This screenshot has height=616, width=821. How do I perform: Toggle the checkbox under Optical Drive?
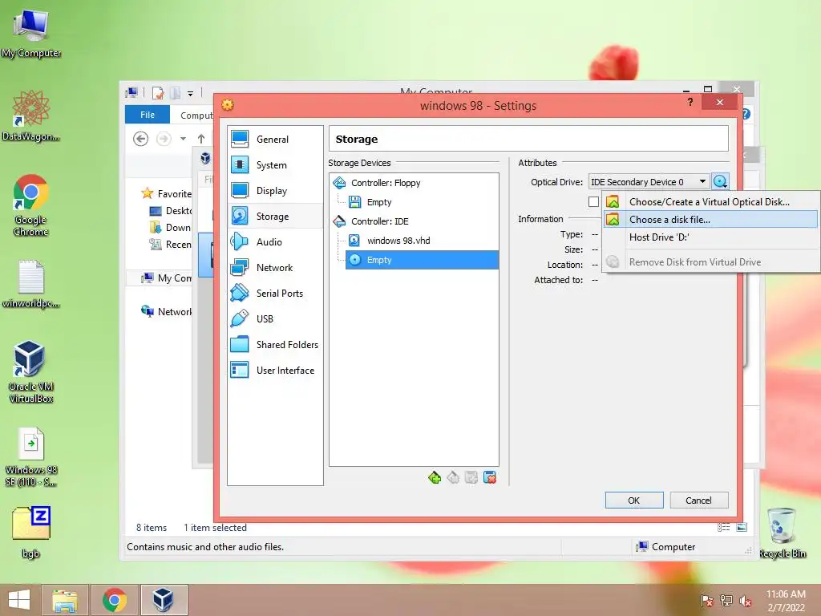tap(593, 201)
